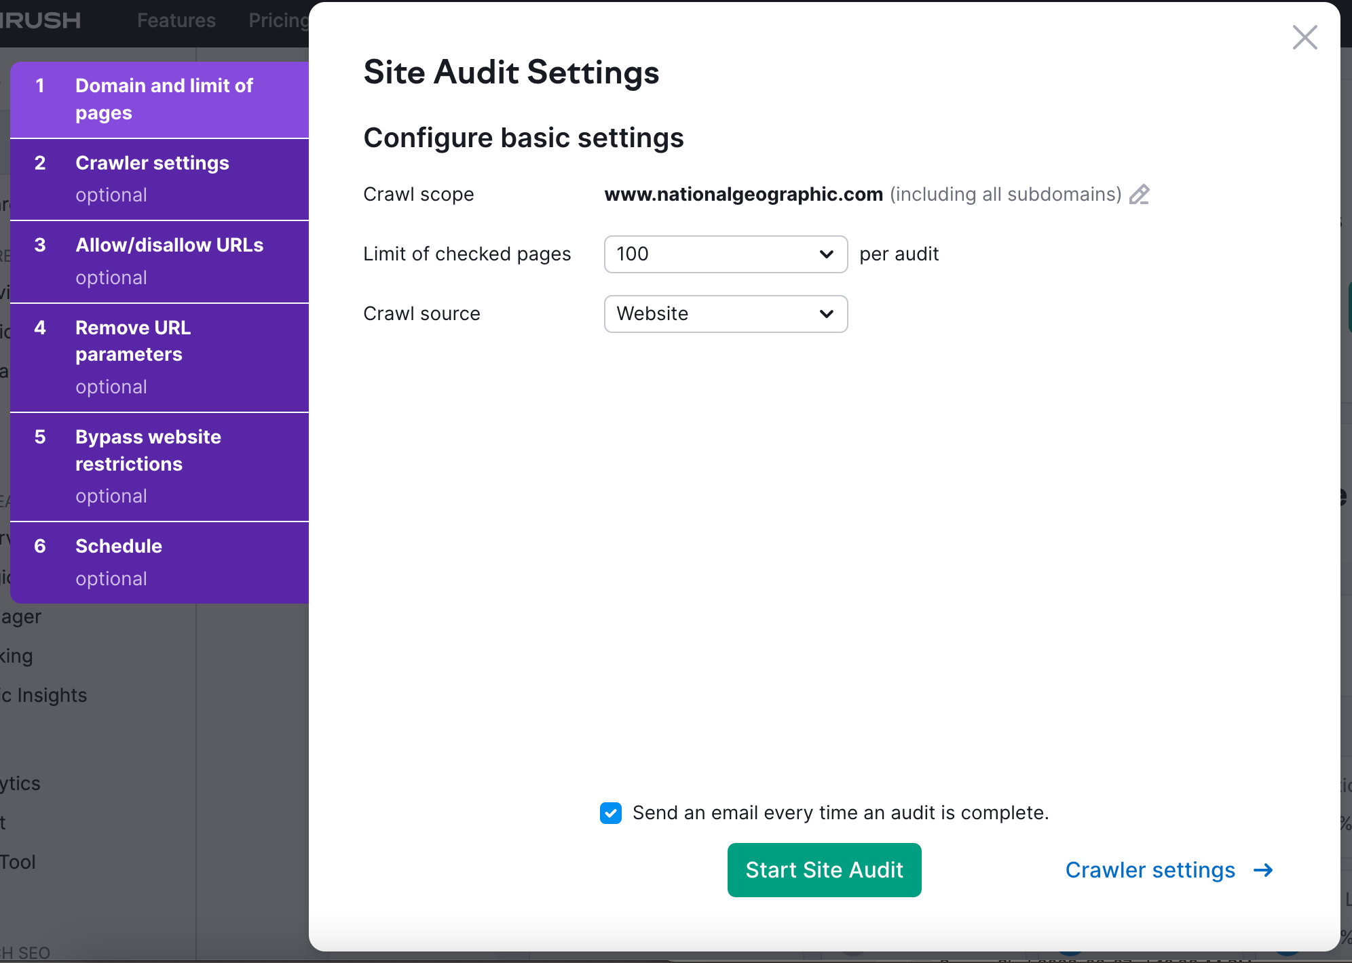The height and width of the screenshot is (963, 1352).
Task: Select step 1 Domain and limit of pages
Action: pyautogui.click(x=159, y=100)
